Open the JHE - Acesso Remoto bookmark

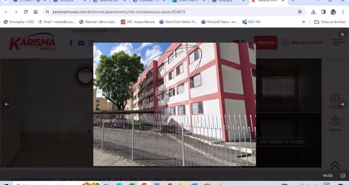click(x=138, y=22)
